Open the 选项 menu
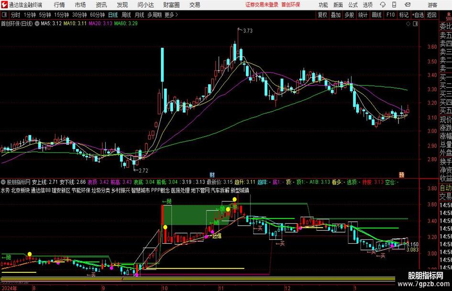Image resolution: width=452 pixels, height=291 pixels. [x=367, y=5]
